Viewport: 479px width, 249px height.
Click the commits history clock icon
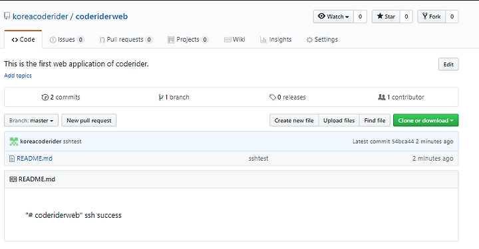pos(45,98)
